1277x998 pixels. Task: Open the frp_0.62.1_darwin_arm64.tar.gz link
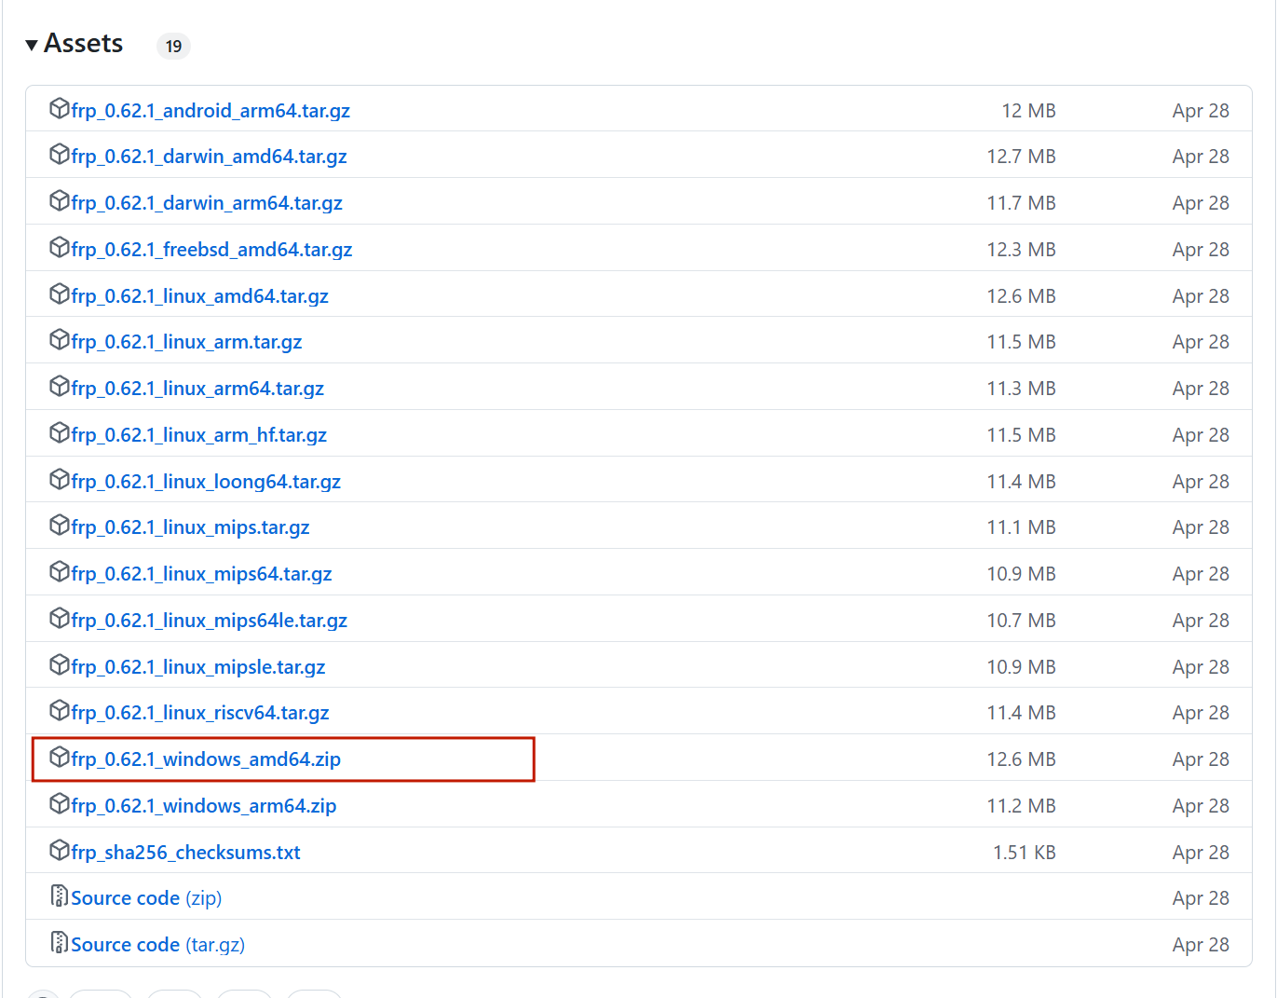click(x=207, y=203)
